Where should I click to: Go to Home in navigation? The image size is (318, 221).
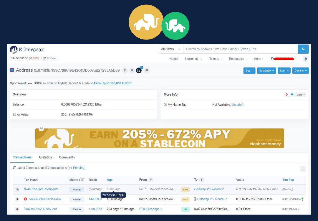tap(173, 59)
